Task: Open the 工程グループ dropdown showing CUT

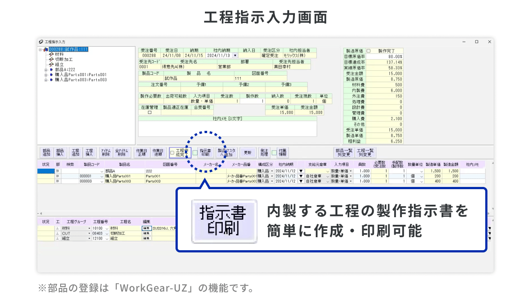Action: (x=89, y=234)
